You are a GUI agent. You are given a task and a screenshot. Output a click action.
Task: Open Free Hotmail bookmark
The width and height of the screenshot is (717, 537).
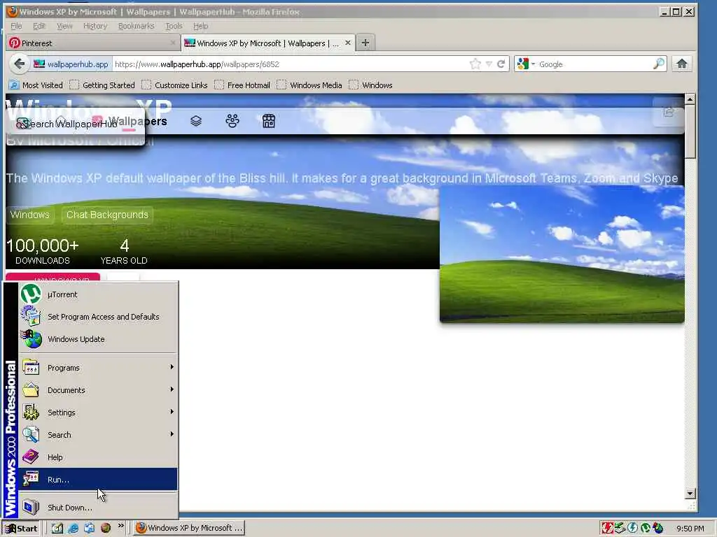[242, 85]
